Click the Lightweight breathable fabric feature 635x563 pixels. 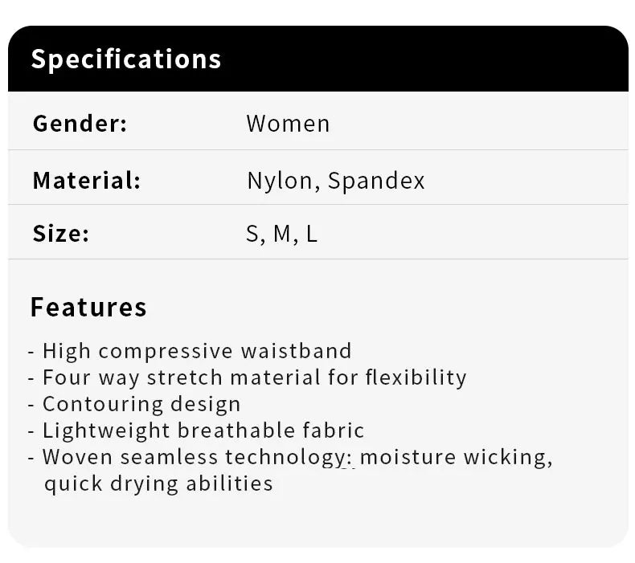click(203, 430)
